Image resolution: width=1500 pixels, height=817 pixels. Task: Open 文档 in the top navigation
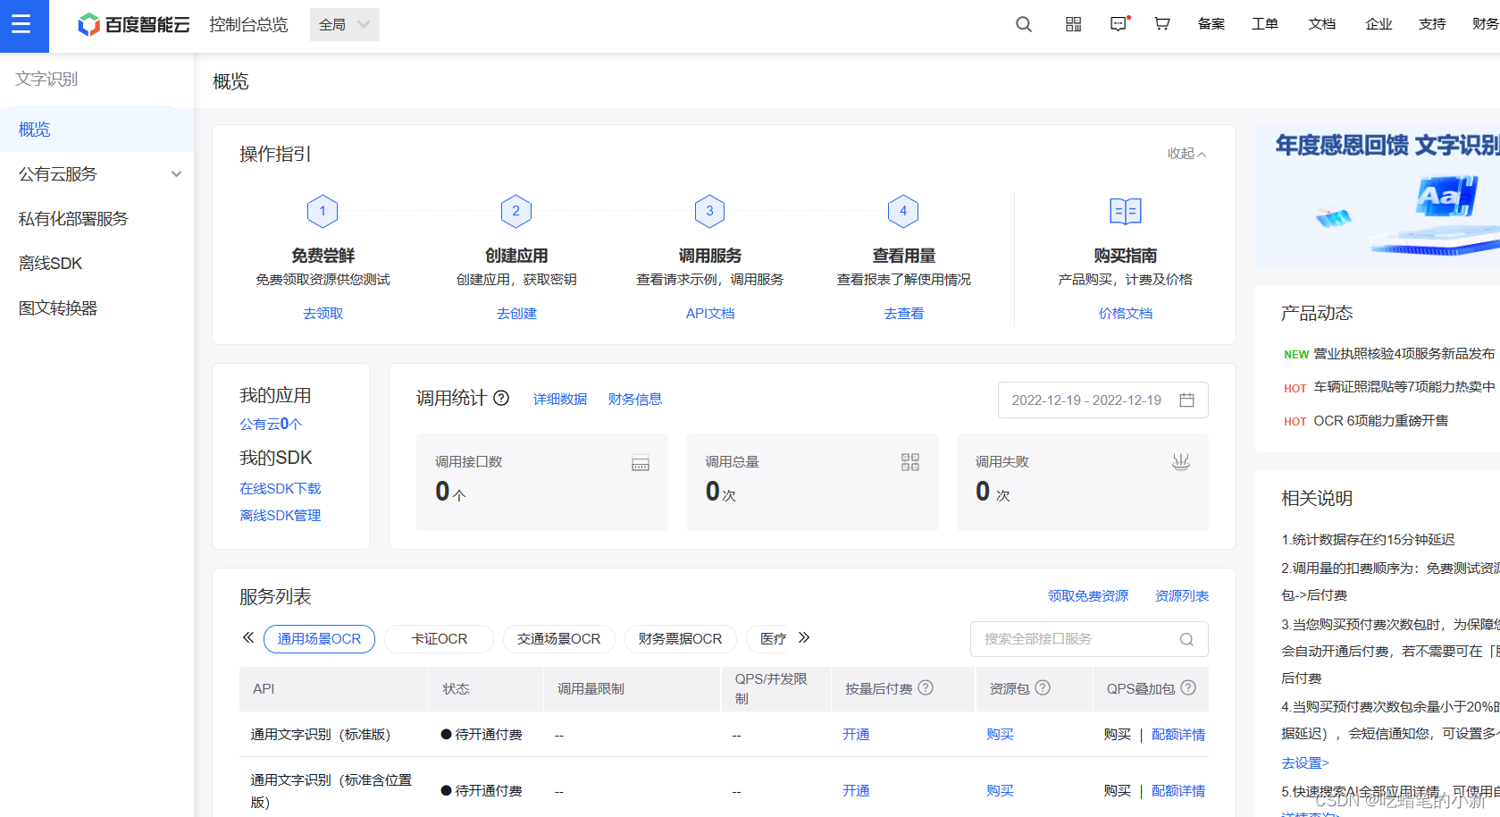pos(1322,24)
